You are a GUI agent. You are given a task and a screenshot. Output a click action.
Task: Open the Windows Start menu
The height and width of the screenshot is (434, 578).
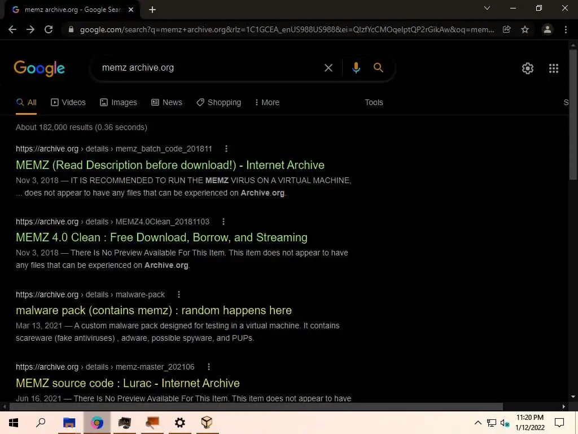(14, 423)
